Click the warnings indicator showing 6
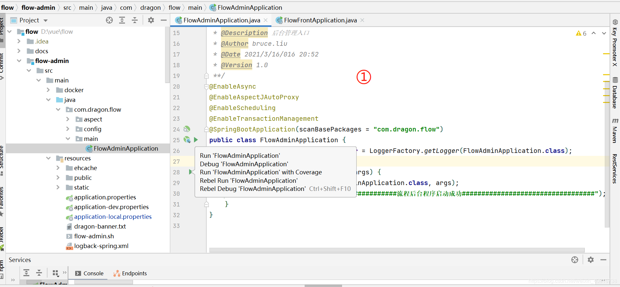 pyautogui.click(x=581, y=33)
